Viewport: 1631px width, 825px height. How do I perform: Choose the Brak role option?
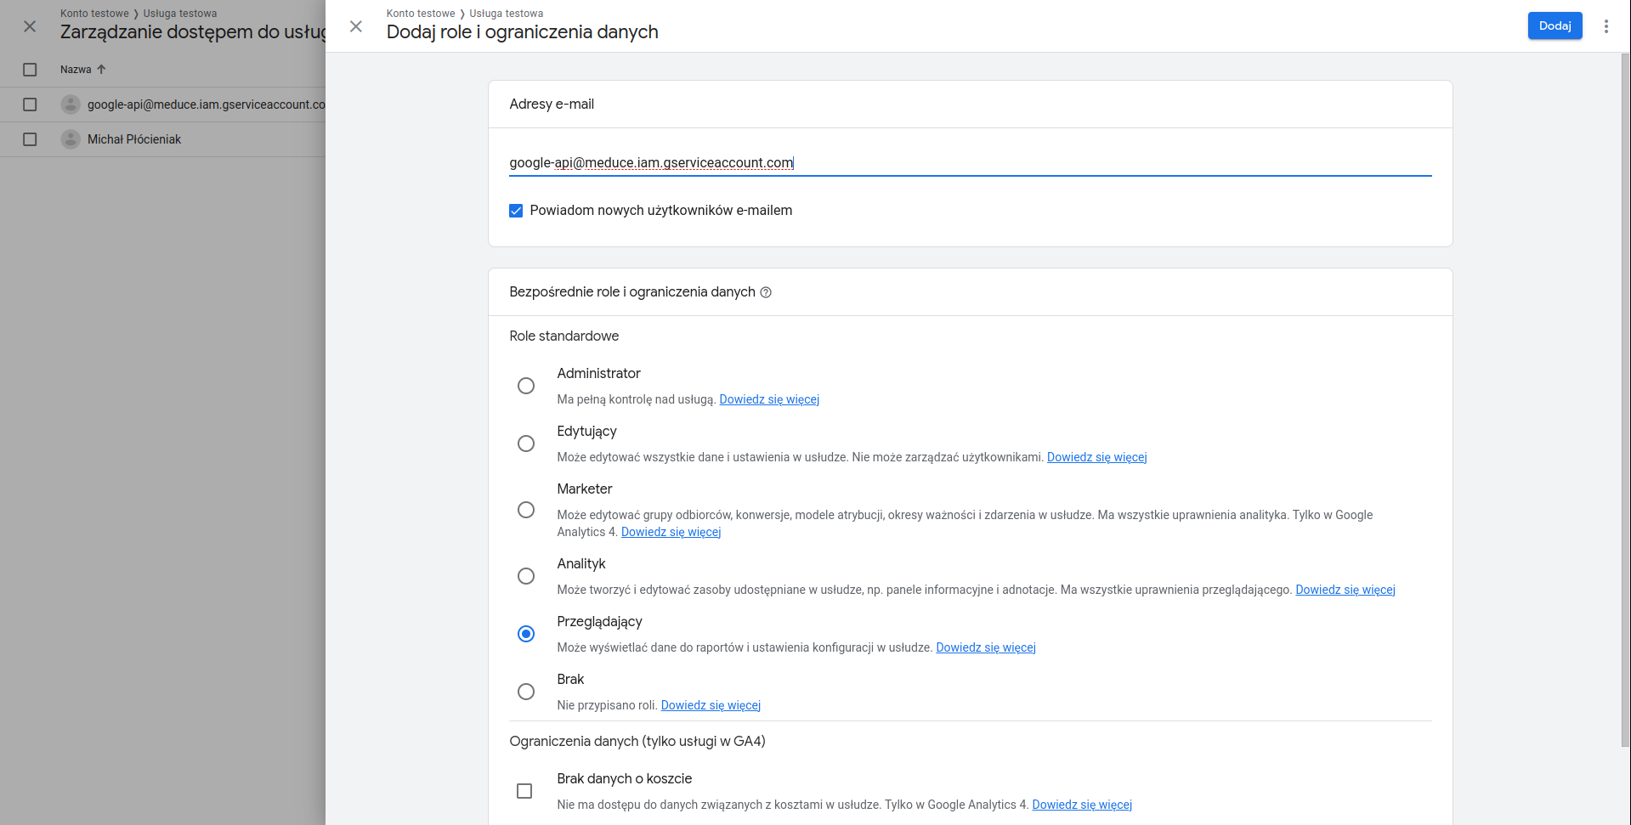tap(526, 692)
